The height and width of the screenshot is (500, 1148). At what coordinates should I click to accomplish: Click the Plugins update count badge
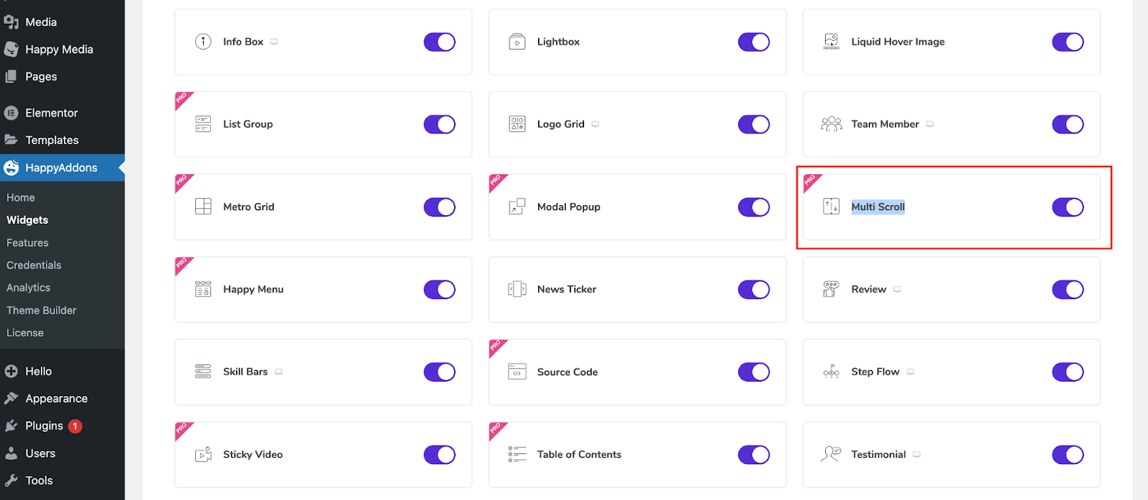[75, 425]
